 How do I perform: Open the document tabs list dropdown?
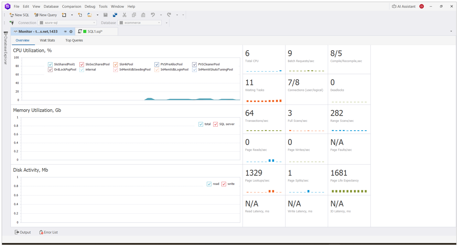pos(451,32)
